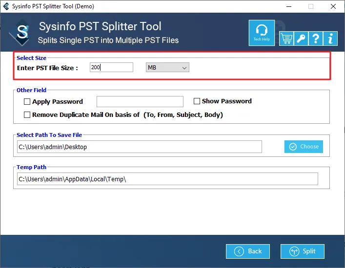The width and height of the screenshot is (345, 268).
Task: Minimize the PST Splitter window
Action: pyautogui.click(x=289, y=6)
